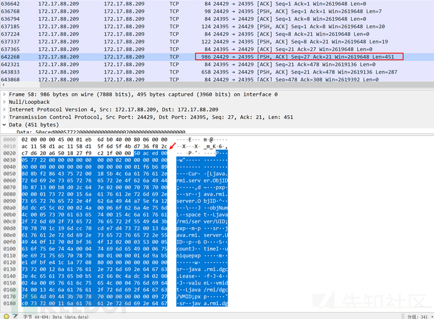The width and height of the screenshot is (434, 319).
Task: Expand the Frame 58 details node
Action: [4, 94]
